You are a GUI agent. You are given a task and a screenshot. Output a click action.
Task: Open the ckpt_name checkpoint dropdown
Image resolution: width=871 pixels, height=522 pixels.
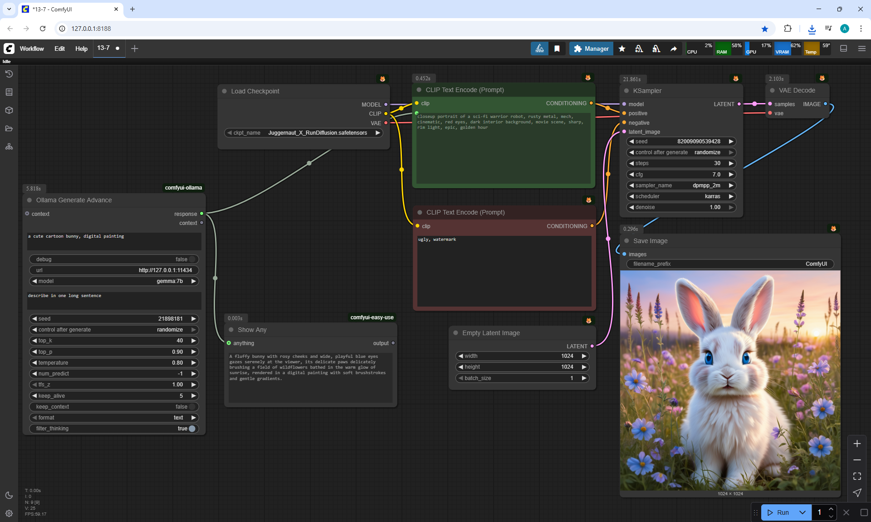tap(317, 133)
